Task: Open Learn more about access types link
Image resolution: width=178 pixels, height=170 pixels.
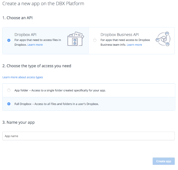Action: [23, 77]
